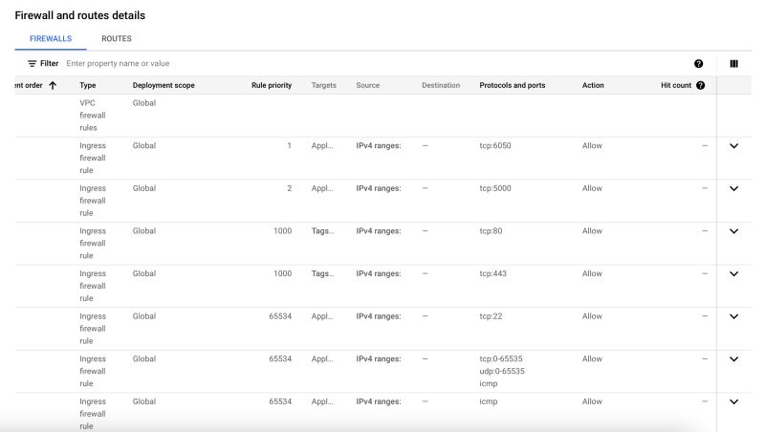
Task: Click the Destination column header
Action: coord(441,85)
